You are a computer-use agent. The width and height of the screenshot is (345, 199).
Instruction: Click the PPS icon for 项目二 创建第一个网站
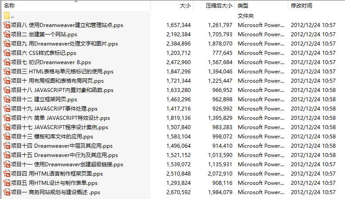click(x=7, y=34)
